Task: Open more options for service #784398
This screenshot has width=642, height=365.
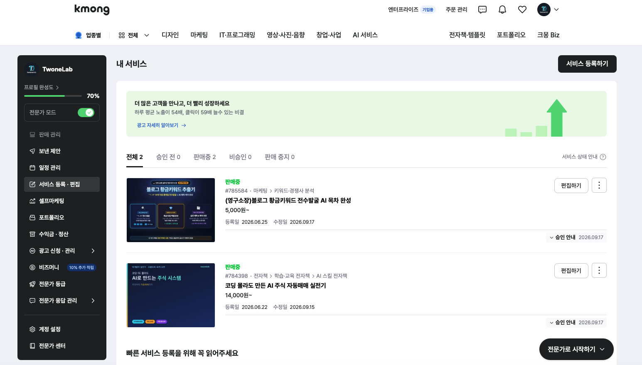Action: click(x=599, y=270)
